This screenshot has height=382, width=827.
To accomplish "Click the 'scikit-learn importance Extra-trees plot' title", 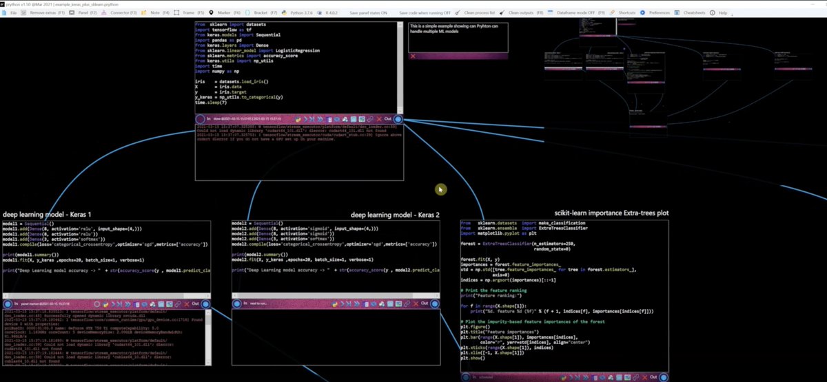I will (611, 213).
